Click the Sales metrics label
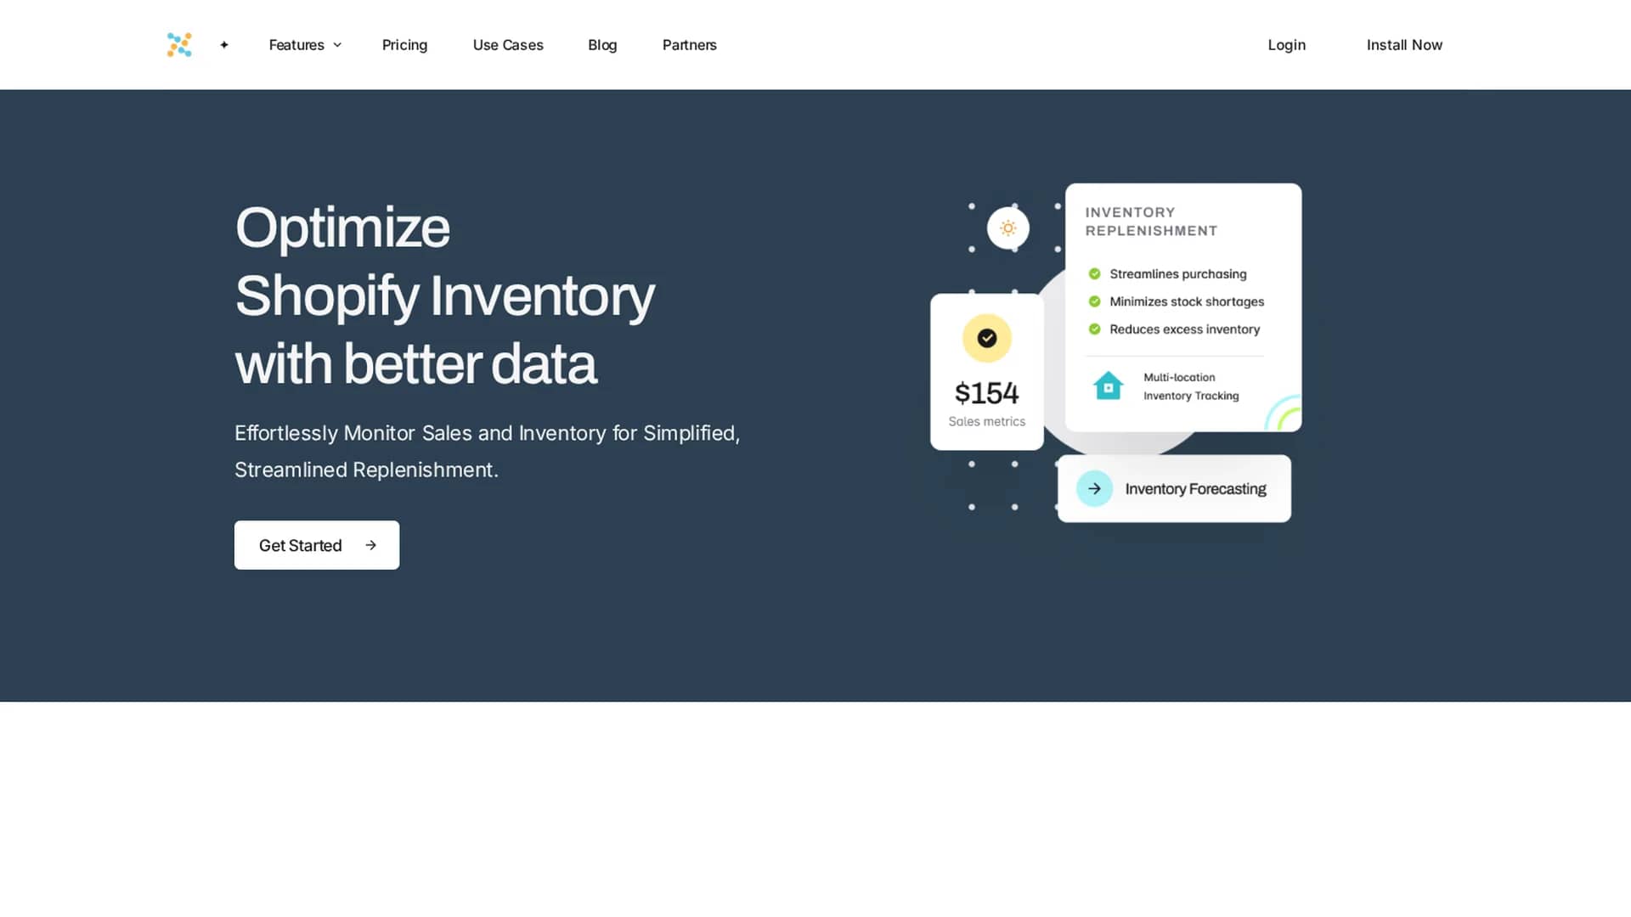1631x917 pixels. (x=987, y=421)
